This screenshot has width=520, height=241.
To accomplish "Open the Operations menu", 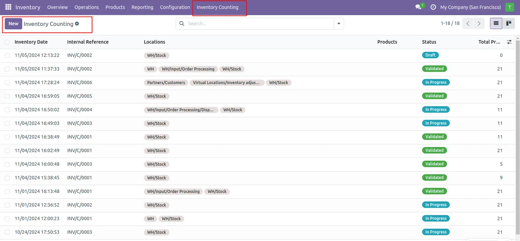I will 87,7.
